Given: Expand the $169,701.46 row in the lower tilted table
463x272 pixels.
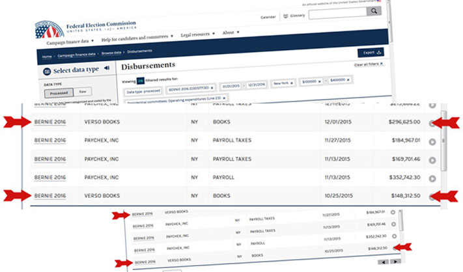Looking at the screenshot, I should pos(393,224).
